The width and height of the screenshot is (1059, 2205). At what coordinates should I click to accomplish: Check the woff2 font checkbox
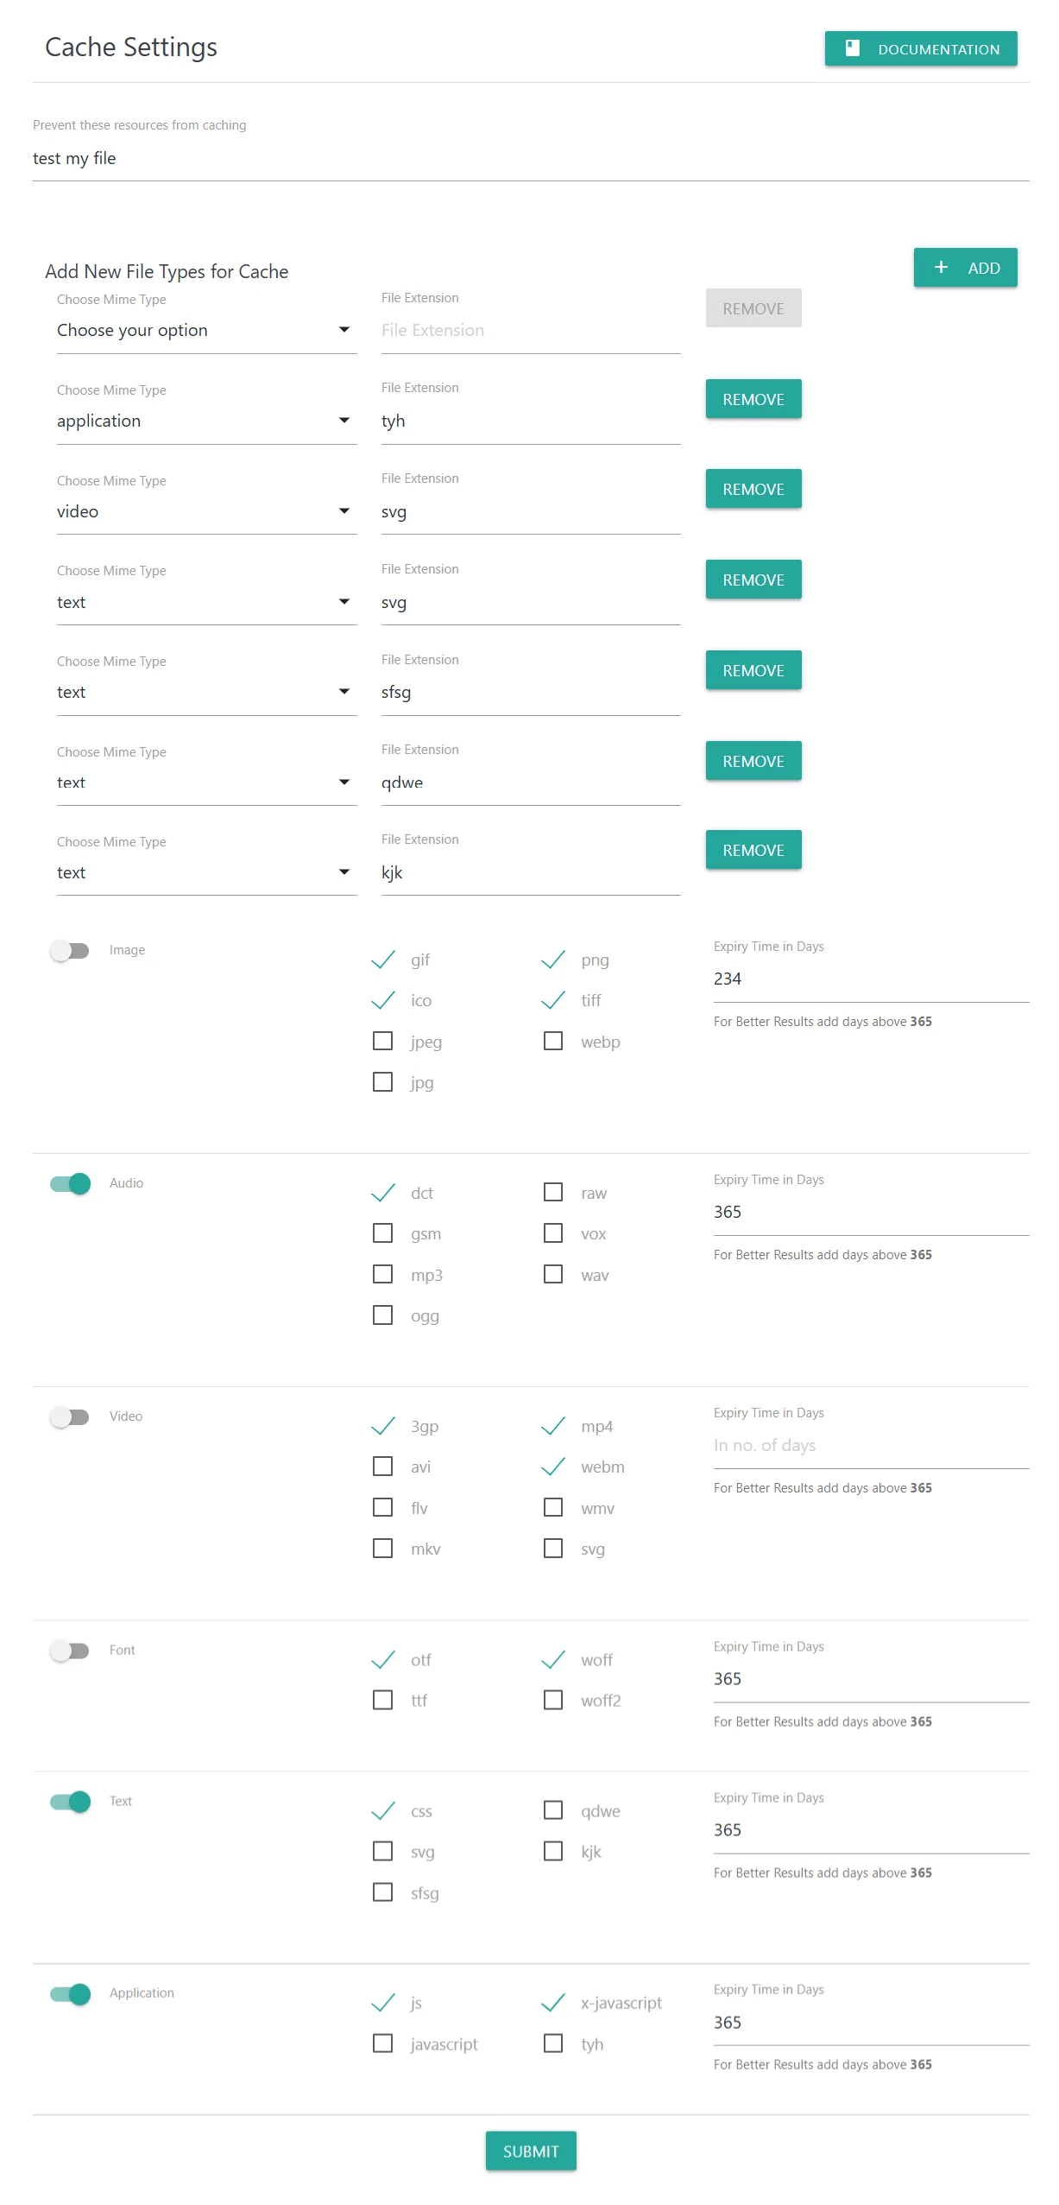coord(553,1700)
